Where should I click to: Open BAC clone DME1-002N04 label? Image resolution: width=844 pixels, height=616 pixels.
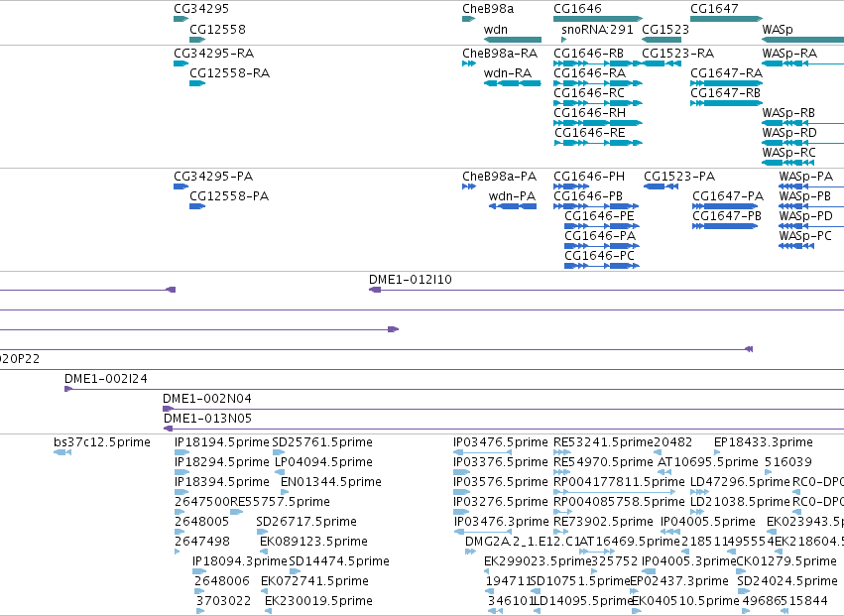pyautogui.click(x=206, y=399)
